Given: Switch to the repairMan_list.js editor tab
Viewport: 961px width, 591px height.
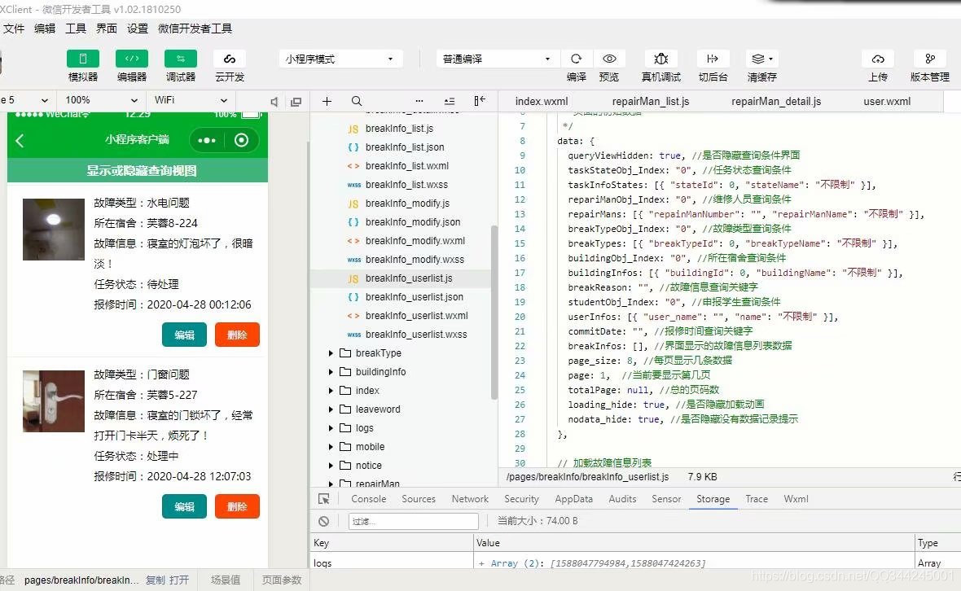Looking at the screenshot, I should (x=651, y=101).
